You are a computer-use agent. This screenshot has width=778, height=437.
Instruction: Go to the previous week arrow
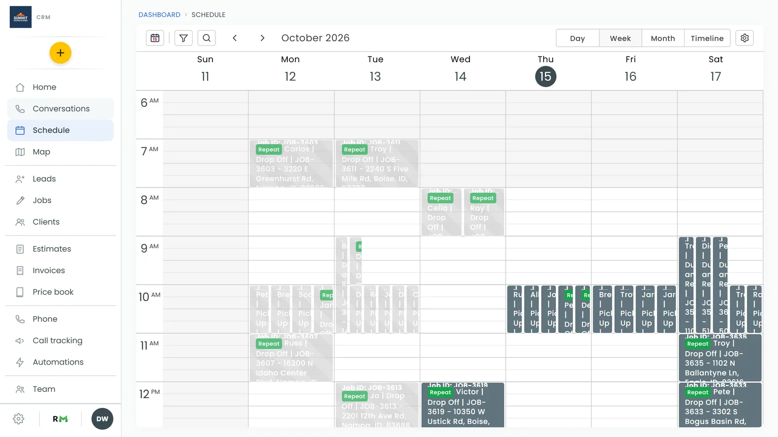[235, 38]
